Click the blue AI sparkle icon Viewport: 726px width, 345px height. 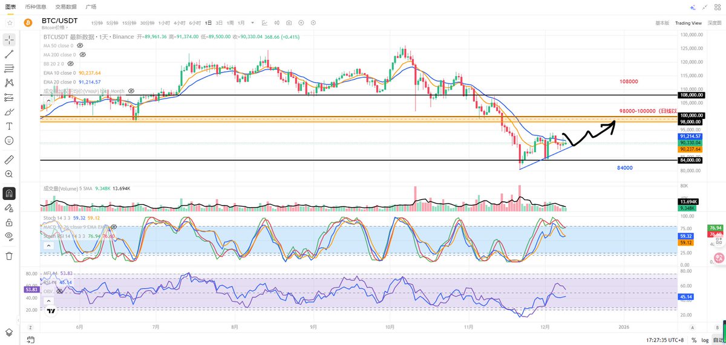coord(693,7)
